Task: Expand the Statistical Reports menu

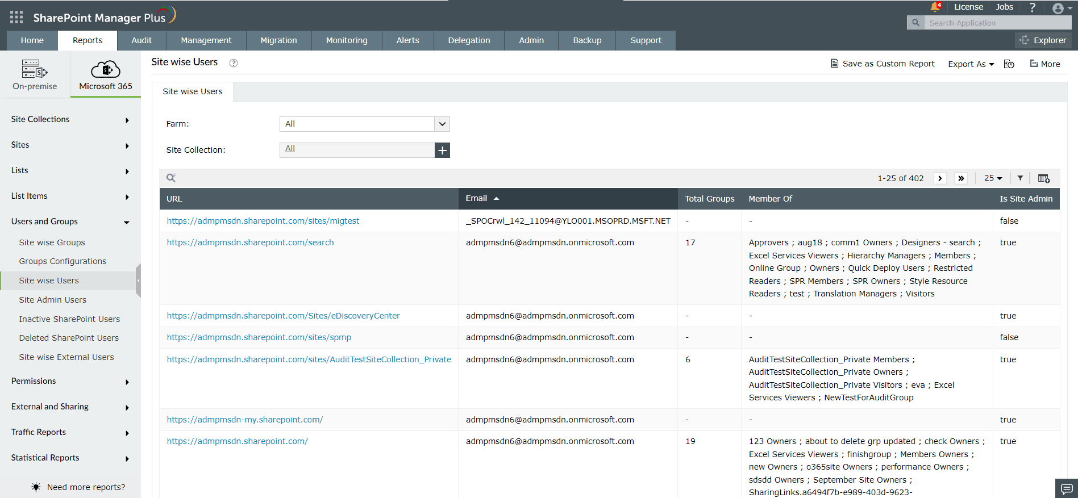Action: tap(70, 458)
